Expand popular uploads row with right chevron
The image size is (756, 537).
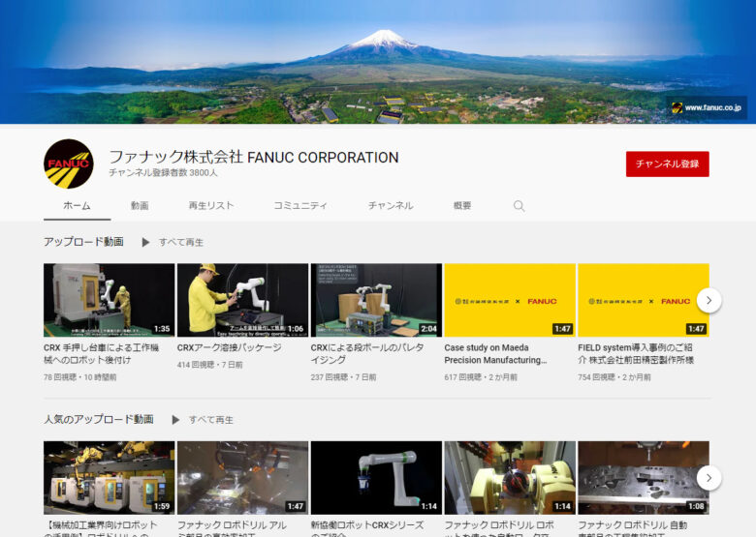(x=709, y=478)
